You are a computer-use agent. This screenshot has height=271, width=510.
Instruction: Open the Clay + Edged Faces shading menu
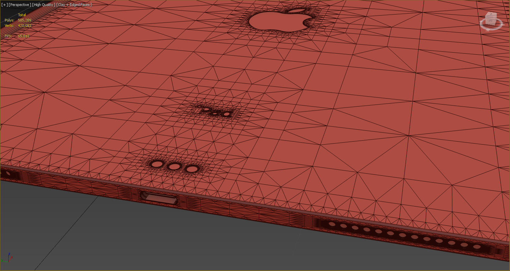pyautogui.click(x=74, y=5)
